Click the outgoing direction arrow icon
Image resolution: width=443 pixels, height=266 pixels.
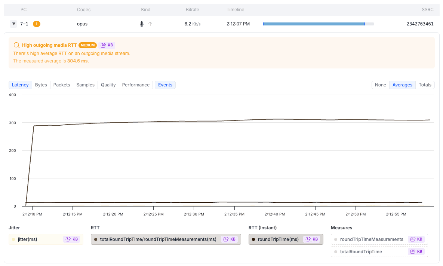pyautogui.click(x=150, y=24)
